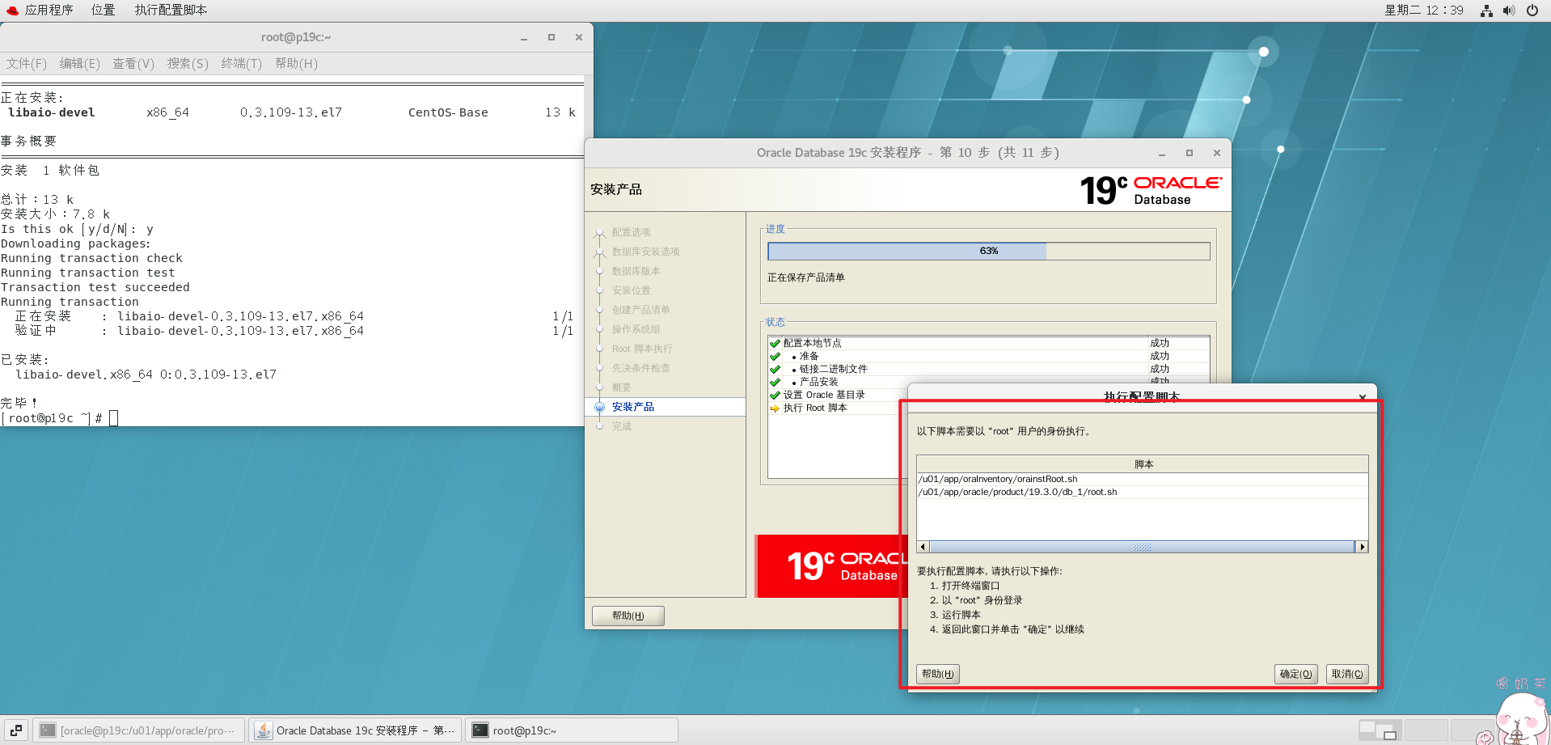Click the script list right scroll arrow
This screenshot has width=1551, height=745.
[x=1363, y=547]
